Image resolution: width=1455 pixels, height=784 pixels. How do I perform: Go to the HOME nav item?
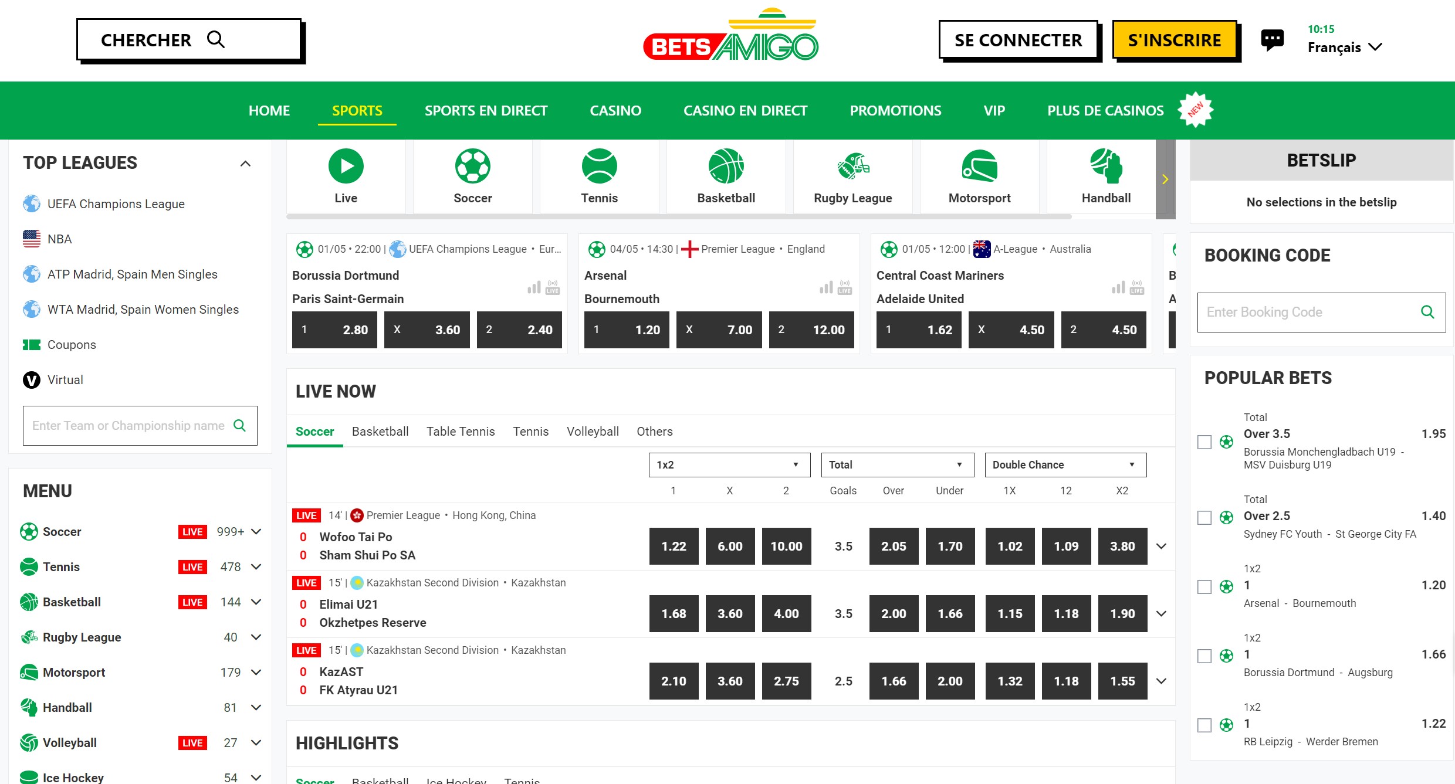(x=269, y=110)
